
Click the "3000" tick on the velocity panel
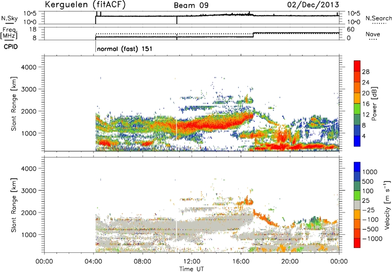29,190
